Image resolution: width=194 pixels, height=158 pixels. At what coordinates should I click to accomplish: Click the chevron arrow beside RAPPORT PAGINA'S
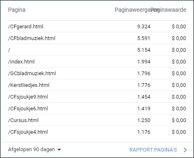tap(185, 150)
